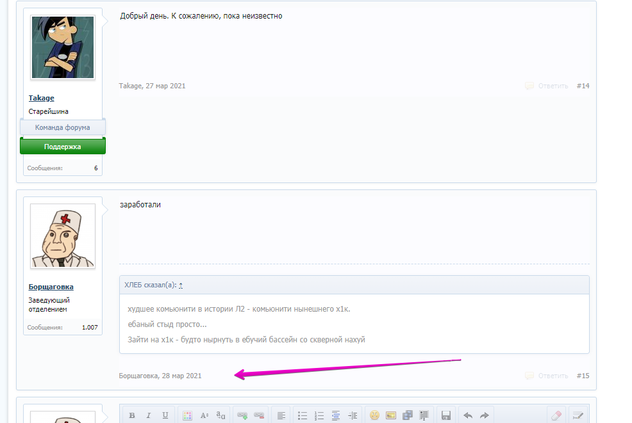Open the text alignment dropdown
This screenshot has height=423, width=632.
point(281,415)
